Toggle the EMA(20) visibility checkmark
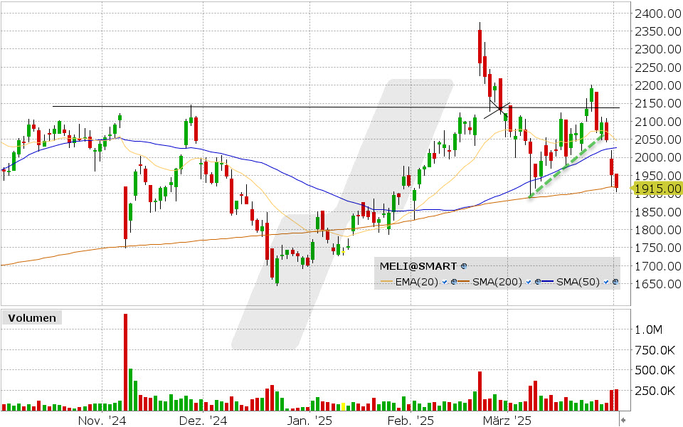 444,283
